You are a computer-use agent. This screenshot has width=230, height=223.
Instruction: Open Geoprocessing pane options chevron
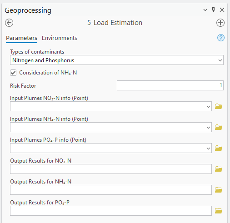click(x=205, y=10)
